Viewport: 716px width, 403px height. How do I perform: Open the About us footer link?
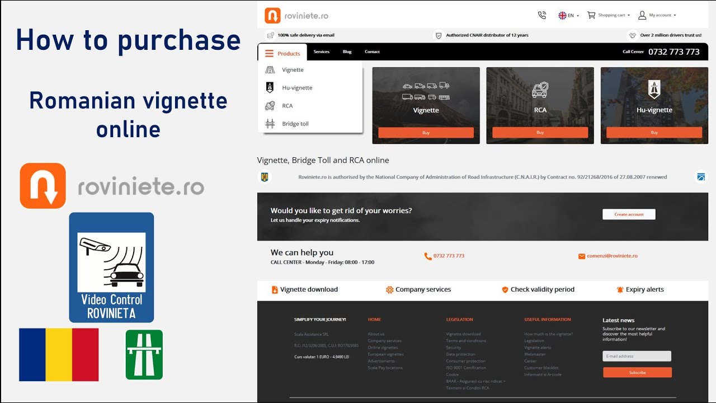tap(376, 334)
